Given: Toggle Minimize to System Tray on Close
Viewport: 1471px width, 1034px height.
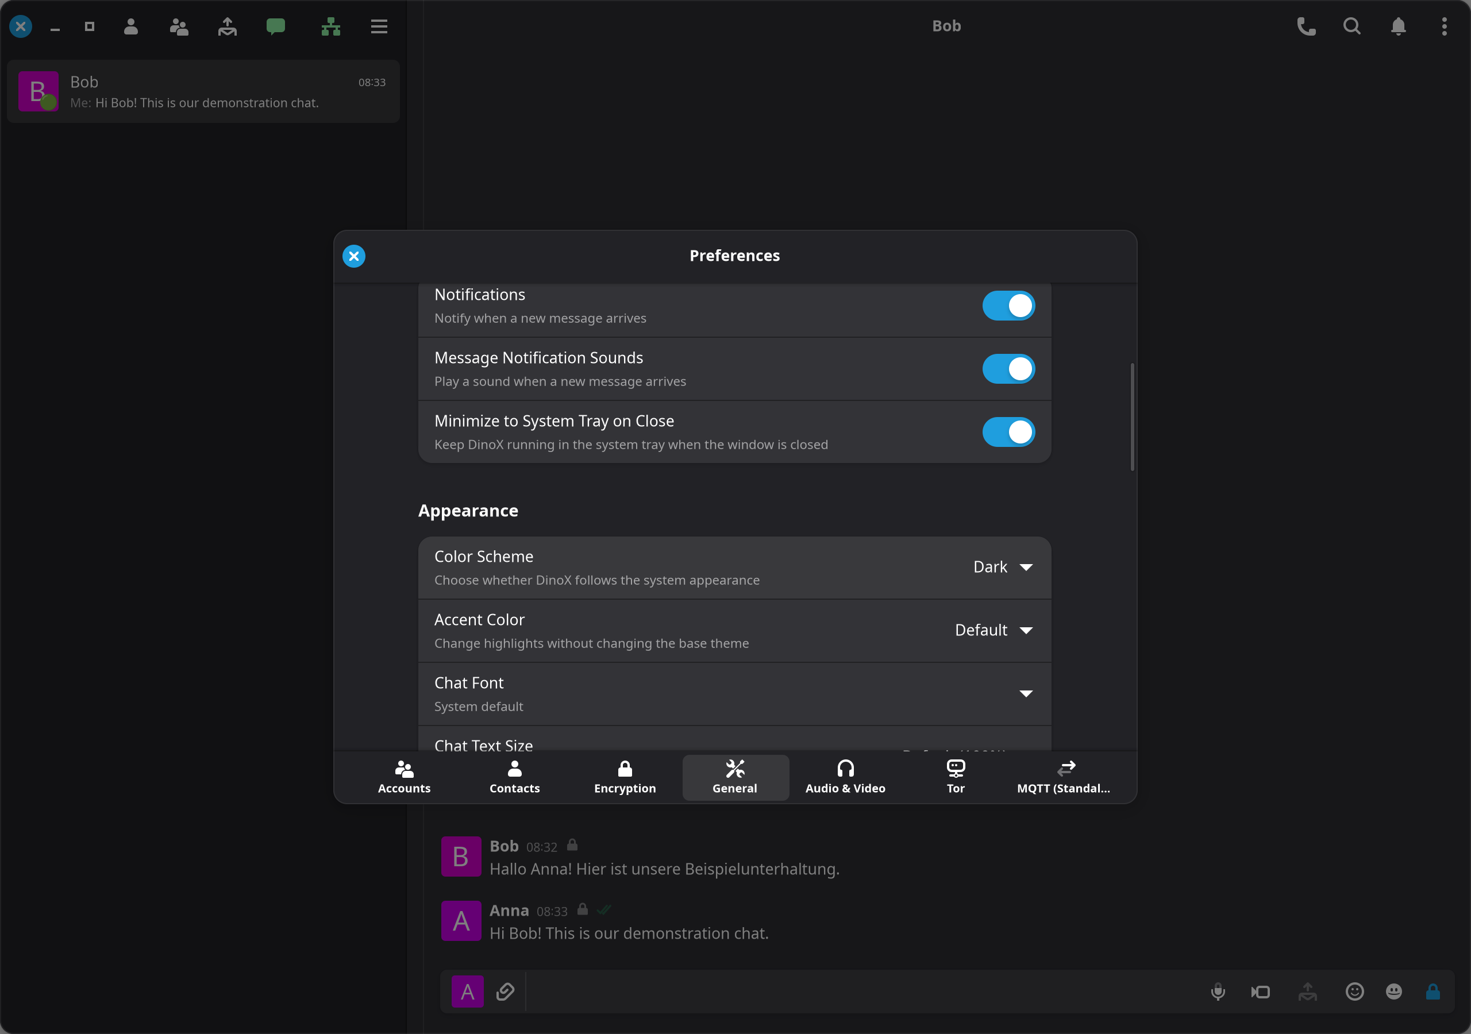Looking at the screenshot, I should click(x=1008, y=432).
